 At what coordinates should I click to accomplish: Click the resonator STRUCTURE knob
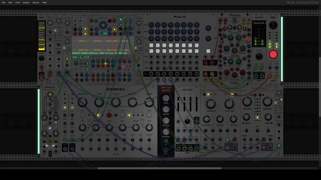pos(229,104)
